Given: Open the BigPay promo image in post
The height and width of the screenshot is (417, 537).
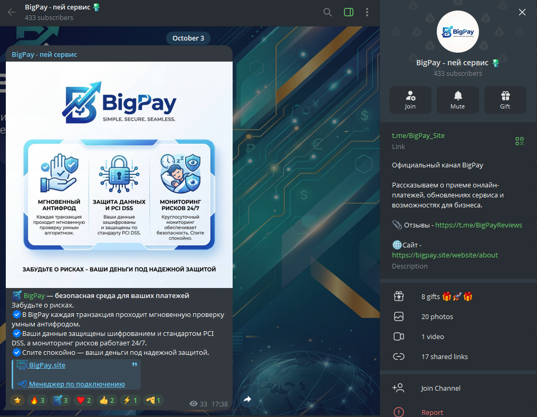Looking at the screenshot, I should [119, 175].
